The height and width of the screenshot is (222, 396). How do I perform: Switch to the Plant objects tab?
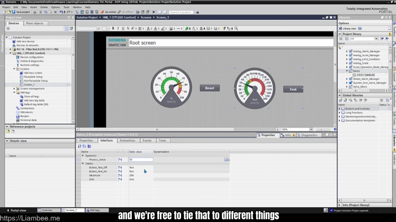click(x=34, y=23)
